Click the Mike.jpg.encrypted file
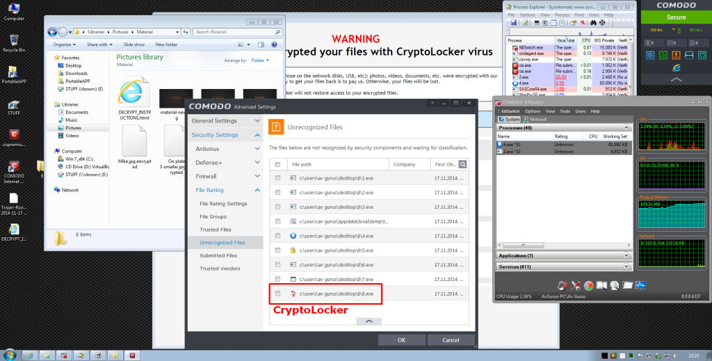Image resolution: width=712 pixels, height=361 pixels. [134, 147]
